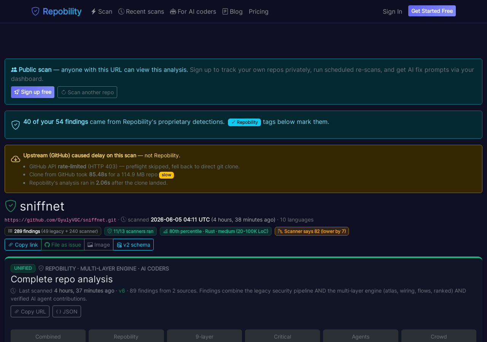Switch to the Crowd tab
The height and width of the screenshot is (342, 487).
point(439,336)
